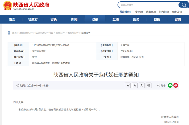Go to 省政府文件 in breadcrumb
Image resolution: width=189 pixels, height=125 pixels.
pyautogui.click(x=73, y=33)
